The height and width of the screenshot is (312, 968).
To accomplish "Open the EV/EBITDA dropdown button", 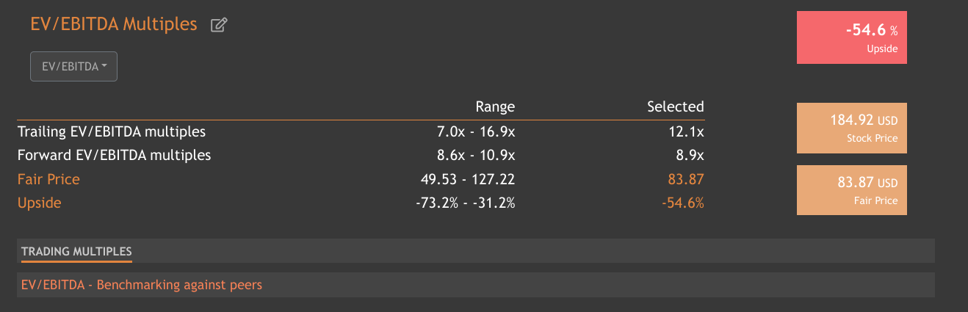I will click(x=73, y=66).
